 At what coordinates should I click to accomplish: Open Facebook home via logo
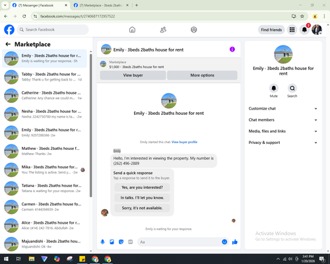(9, 30)
